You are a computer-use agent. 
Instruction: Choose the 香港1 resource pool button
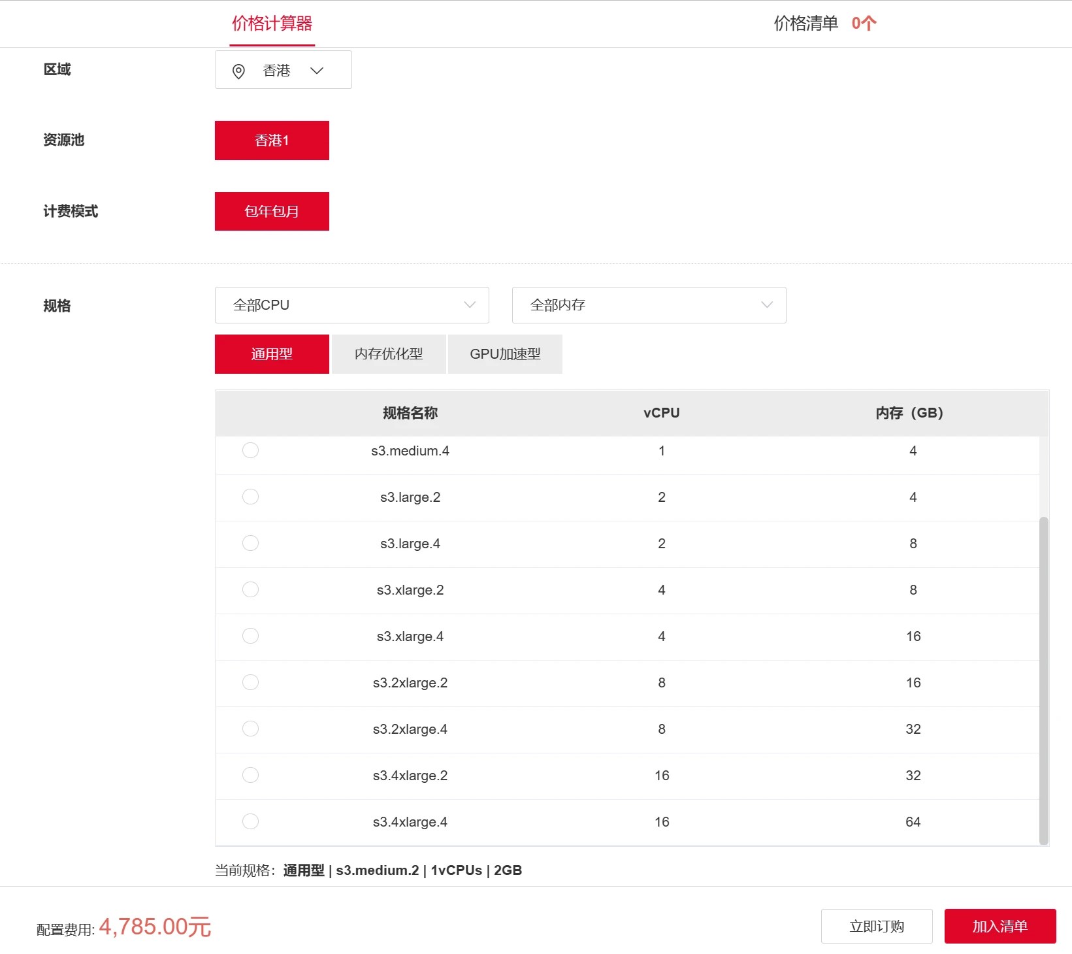tap(272, 140)
